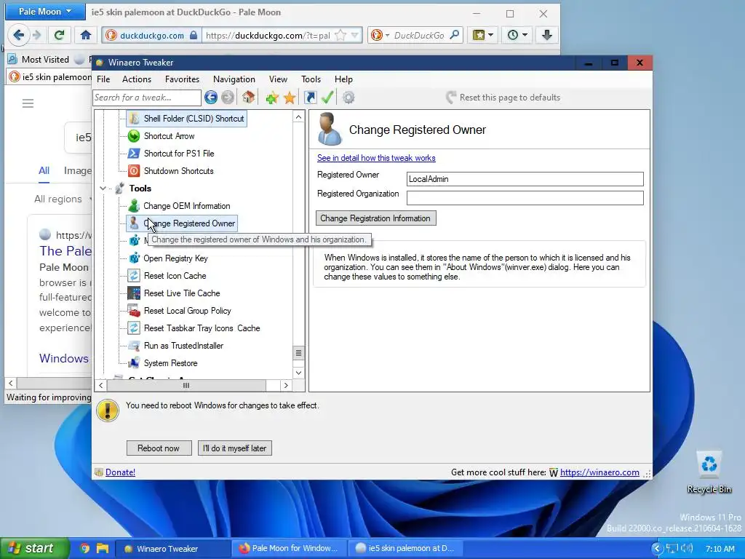Open the Recycle Bin desktop icon
Image resolution: width=745 pixels, height=559 pixels.
pos(709,473)
